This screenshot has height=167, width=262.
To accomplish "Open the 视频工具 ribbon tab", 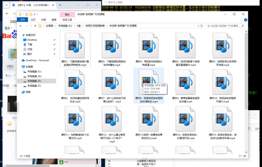I will pos(67,20).
